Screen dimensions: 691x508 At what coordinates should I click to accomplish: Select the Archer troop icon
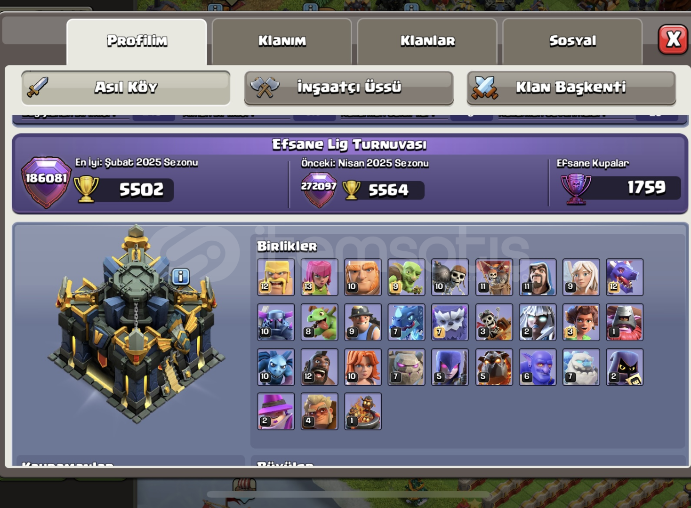pyautogui.click(x=320, y=277)
